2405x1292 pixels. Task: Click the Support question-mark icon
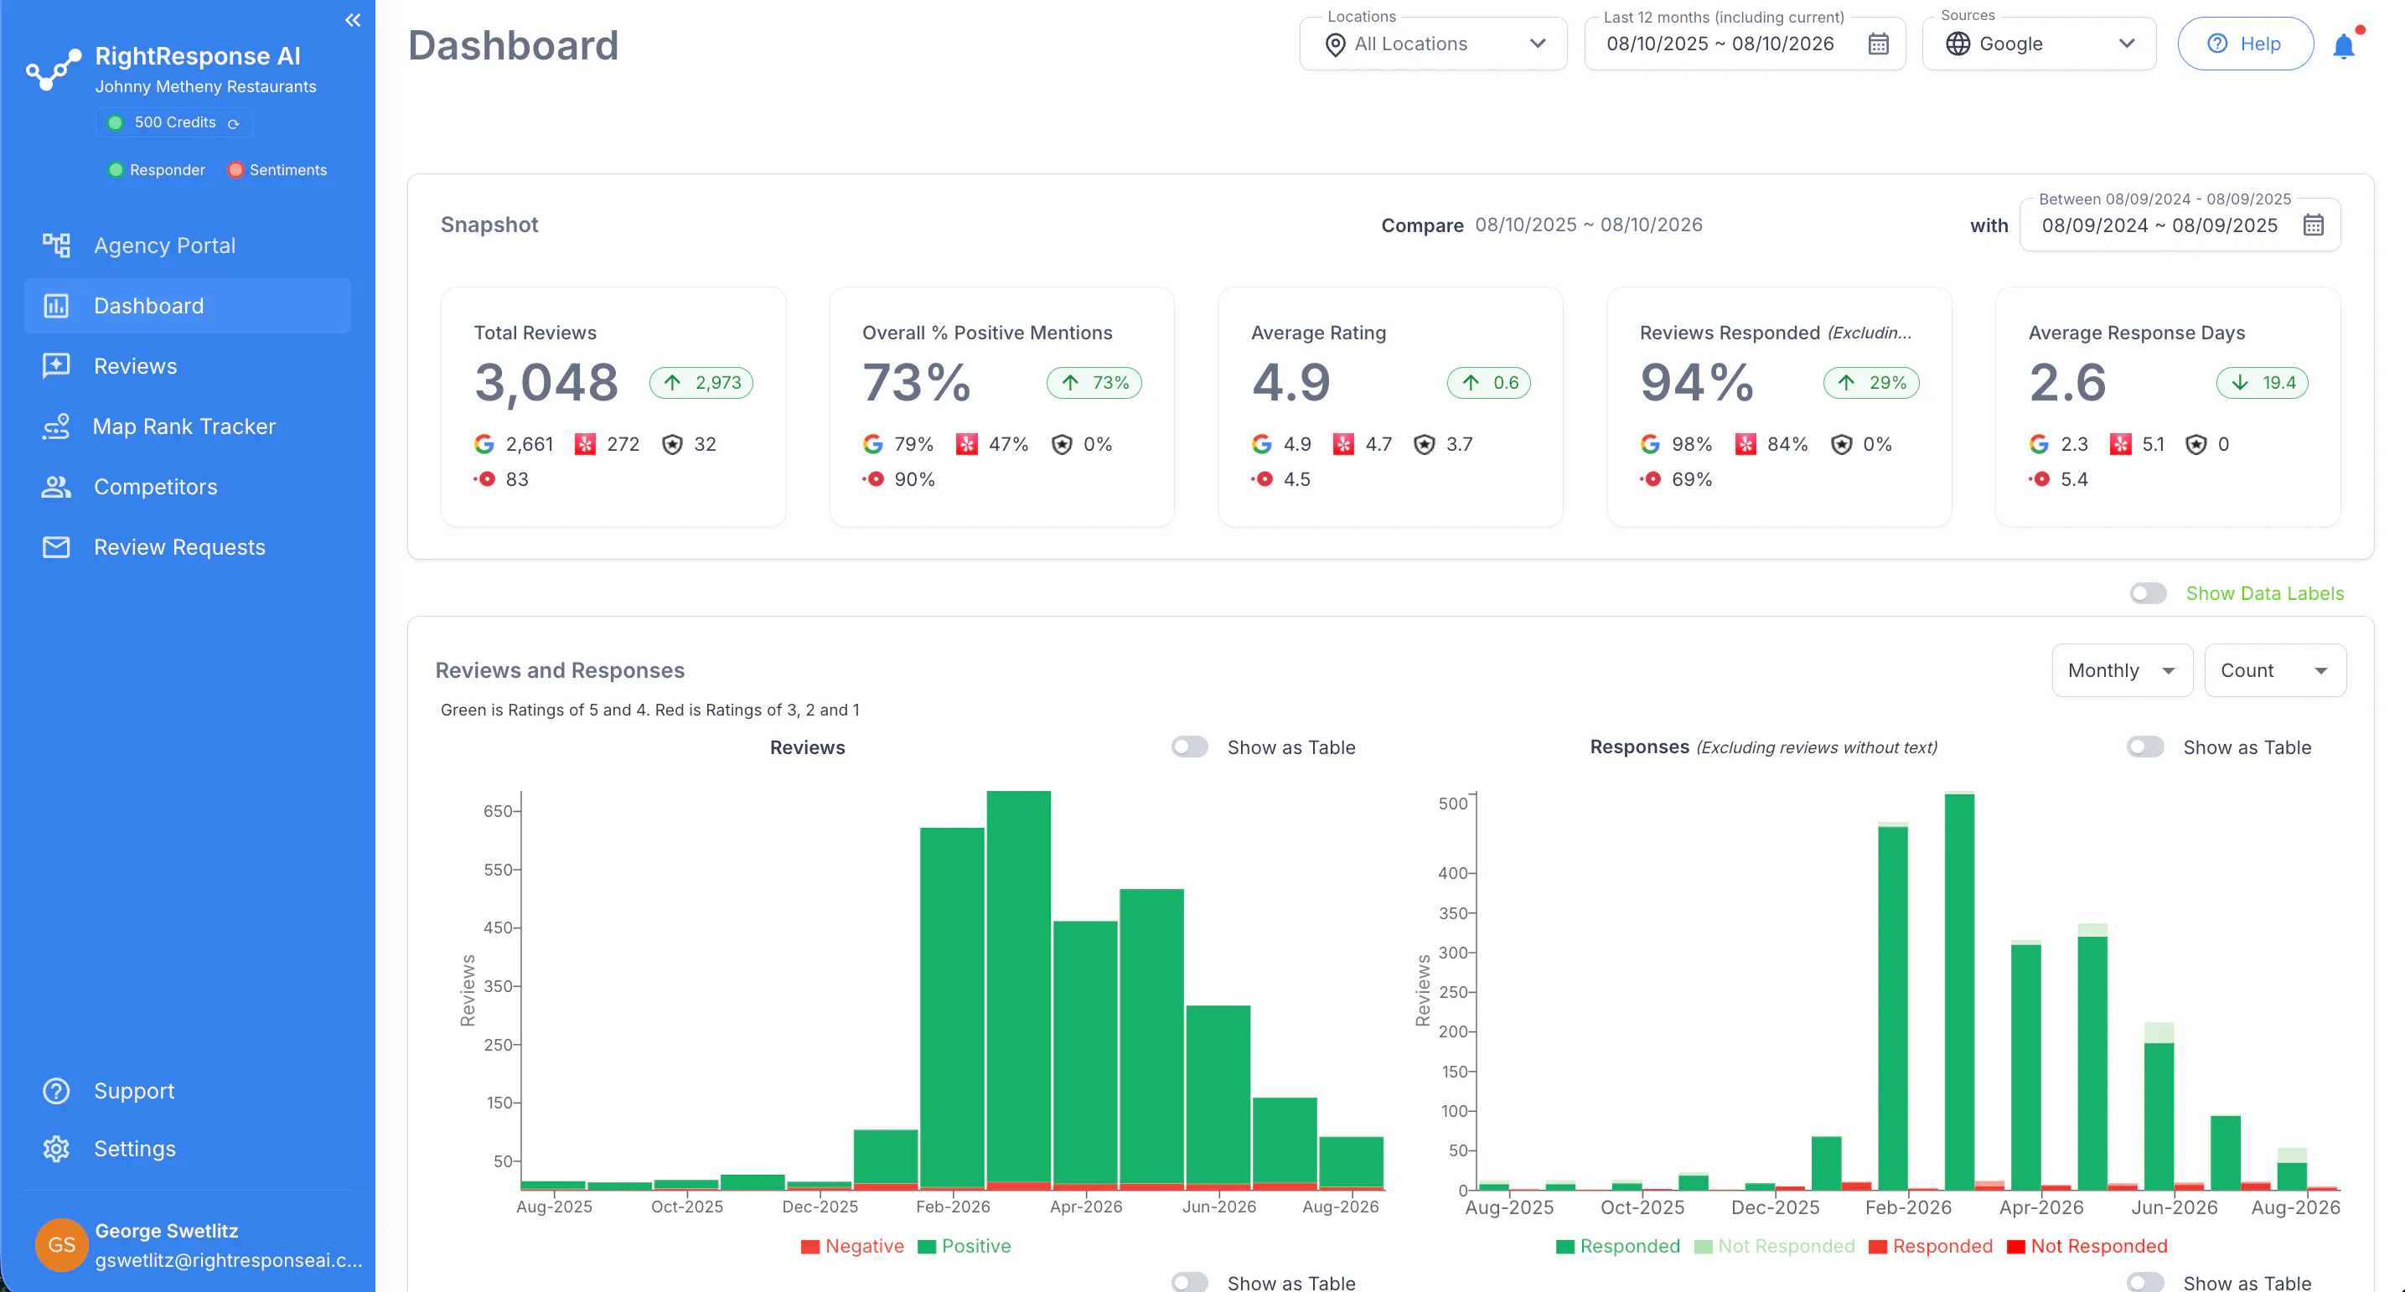point(56,1090)
